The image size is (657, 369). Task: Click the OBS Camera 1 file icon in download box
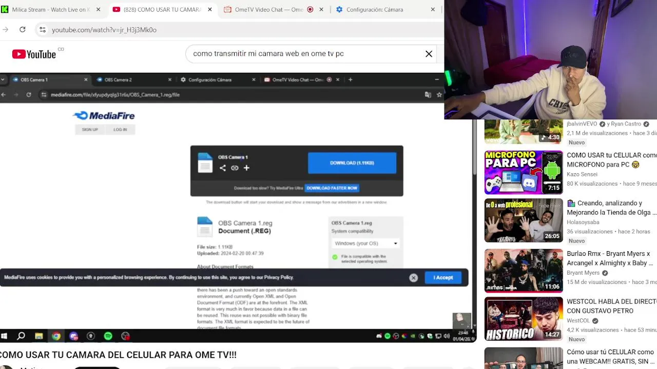(205, 162)
